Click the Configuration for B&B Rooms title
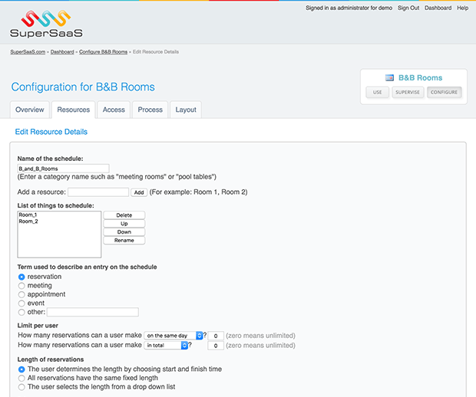The width and height of the screenshot is (476, 397). [x=83, y=87]
